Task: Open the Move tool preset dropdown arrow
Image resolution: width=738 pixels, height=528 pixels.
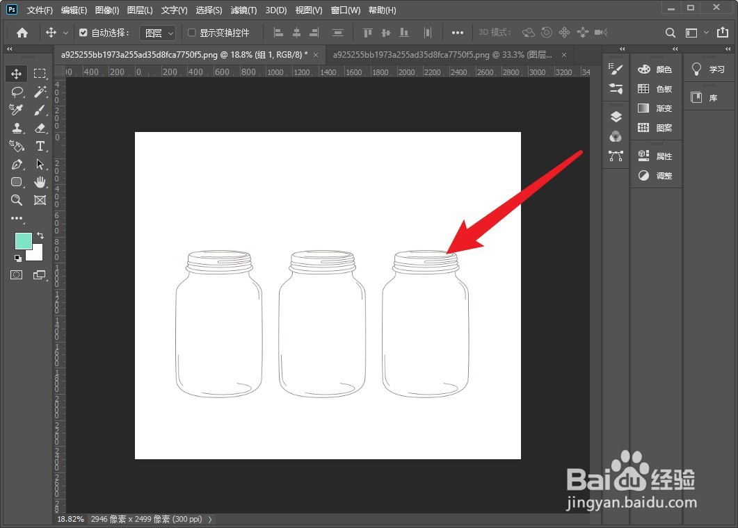Action: pos(66,33)
